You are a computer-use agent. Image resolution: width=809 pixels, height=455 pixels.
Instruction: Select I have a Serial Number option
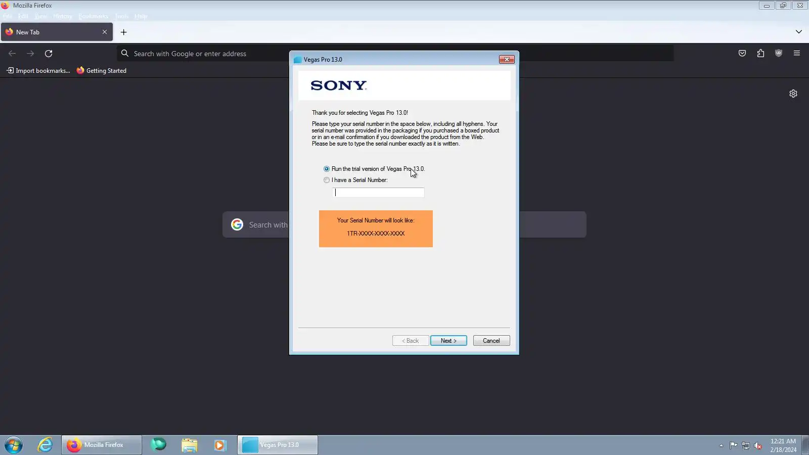click(x=327, y=180)
